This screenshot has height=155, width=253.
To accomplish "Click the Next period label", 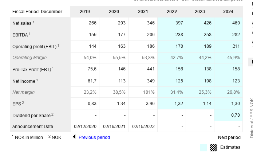I will (229, 137).
